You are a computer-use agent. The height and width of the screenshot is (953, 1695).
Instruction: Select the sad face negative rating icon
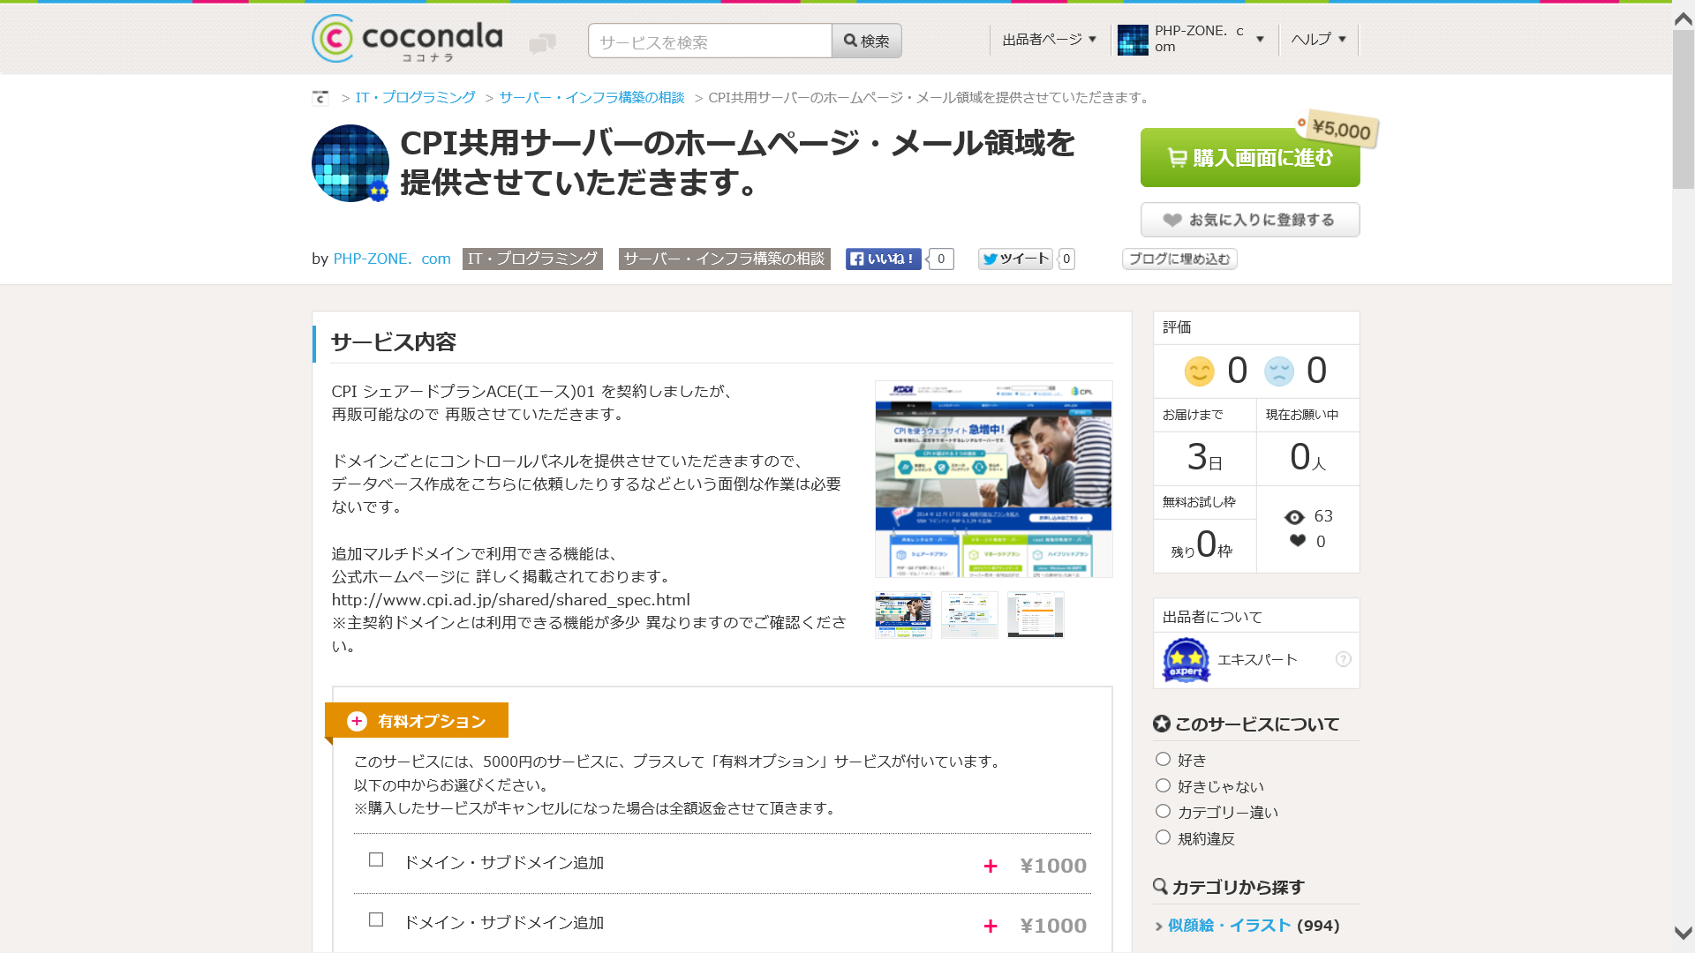pos(1278,371)
